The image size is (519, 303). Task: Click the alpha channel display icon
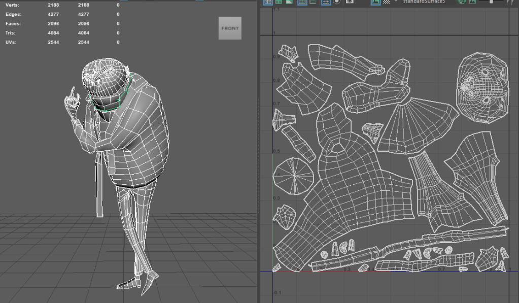tap(473, 2)
